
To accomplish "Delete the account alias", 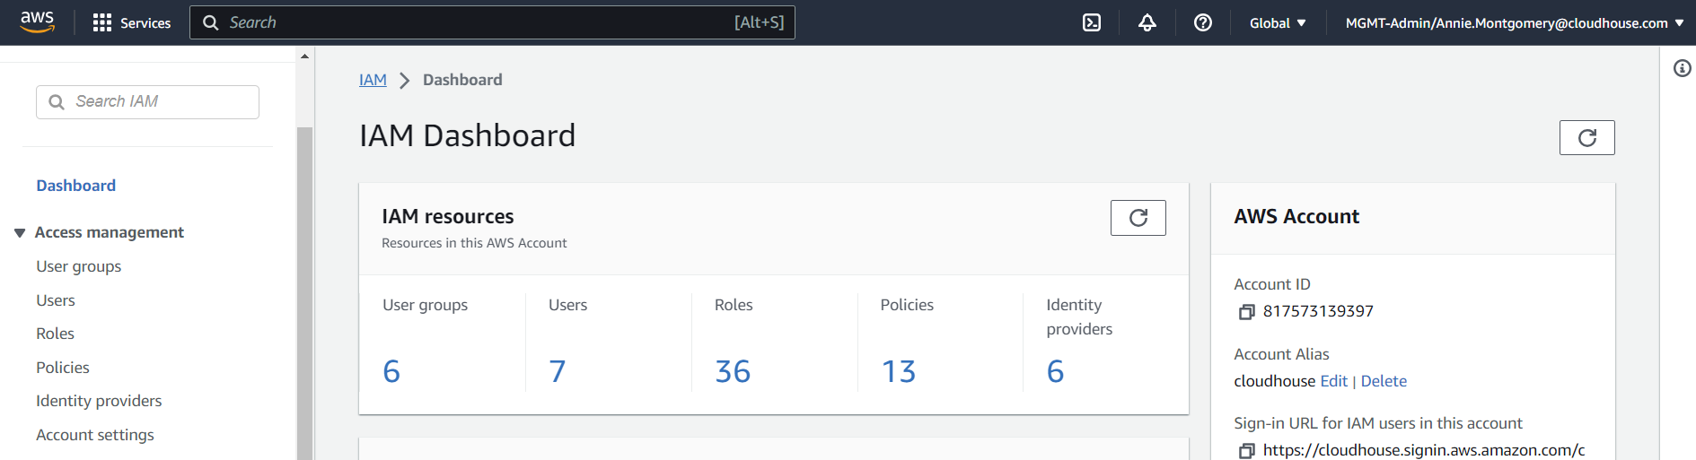I will click(1384, 381).
